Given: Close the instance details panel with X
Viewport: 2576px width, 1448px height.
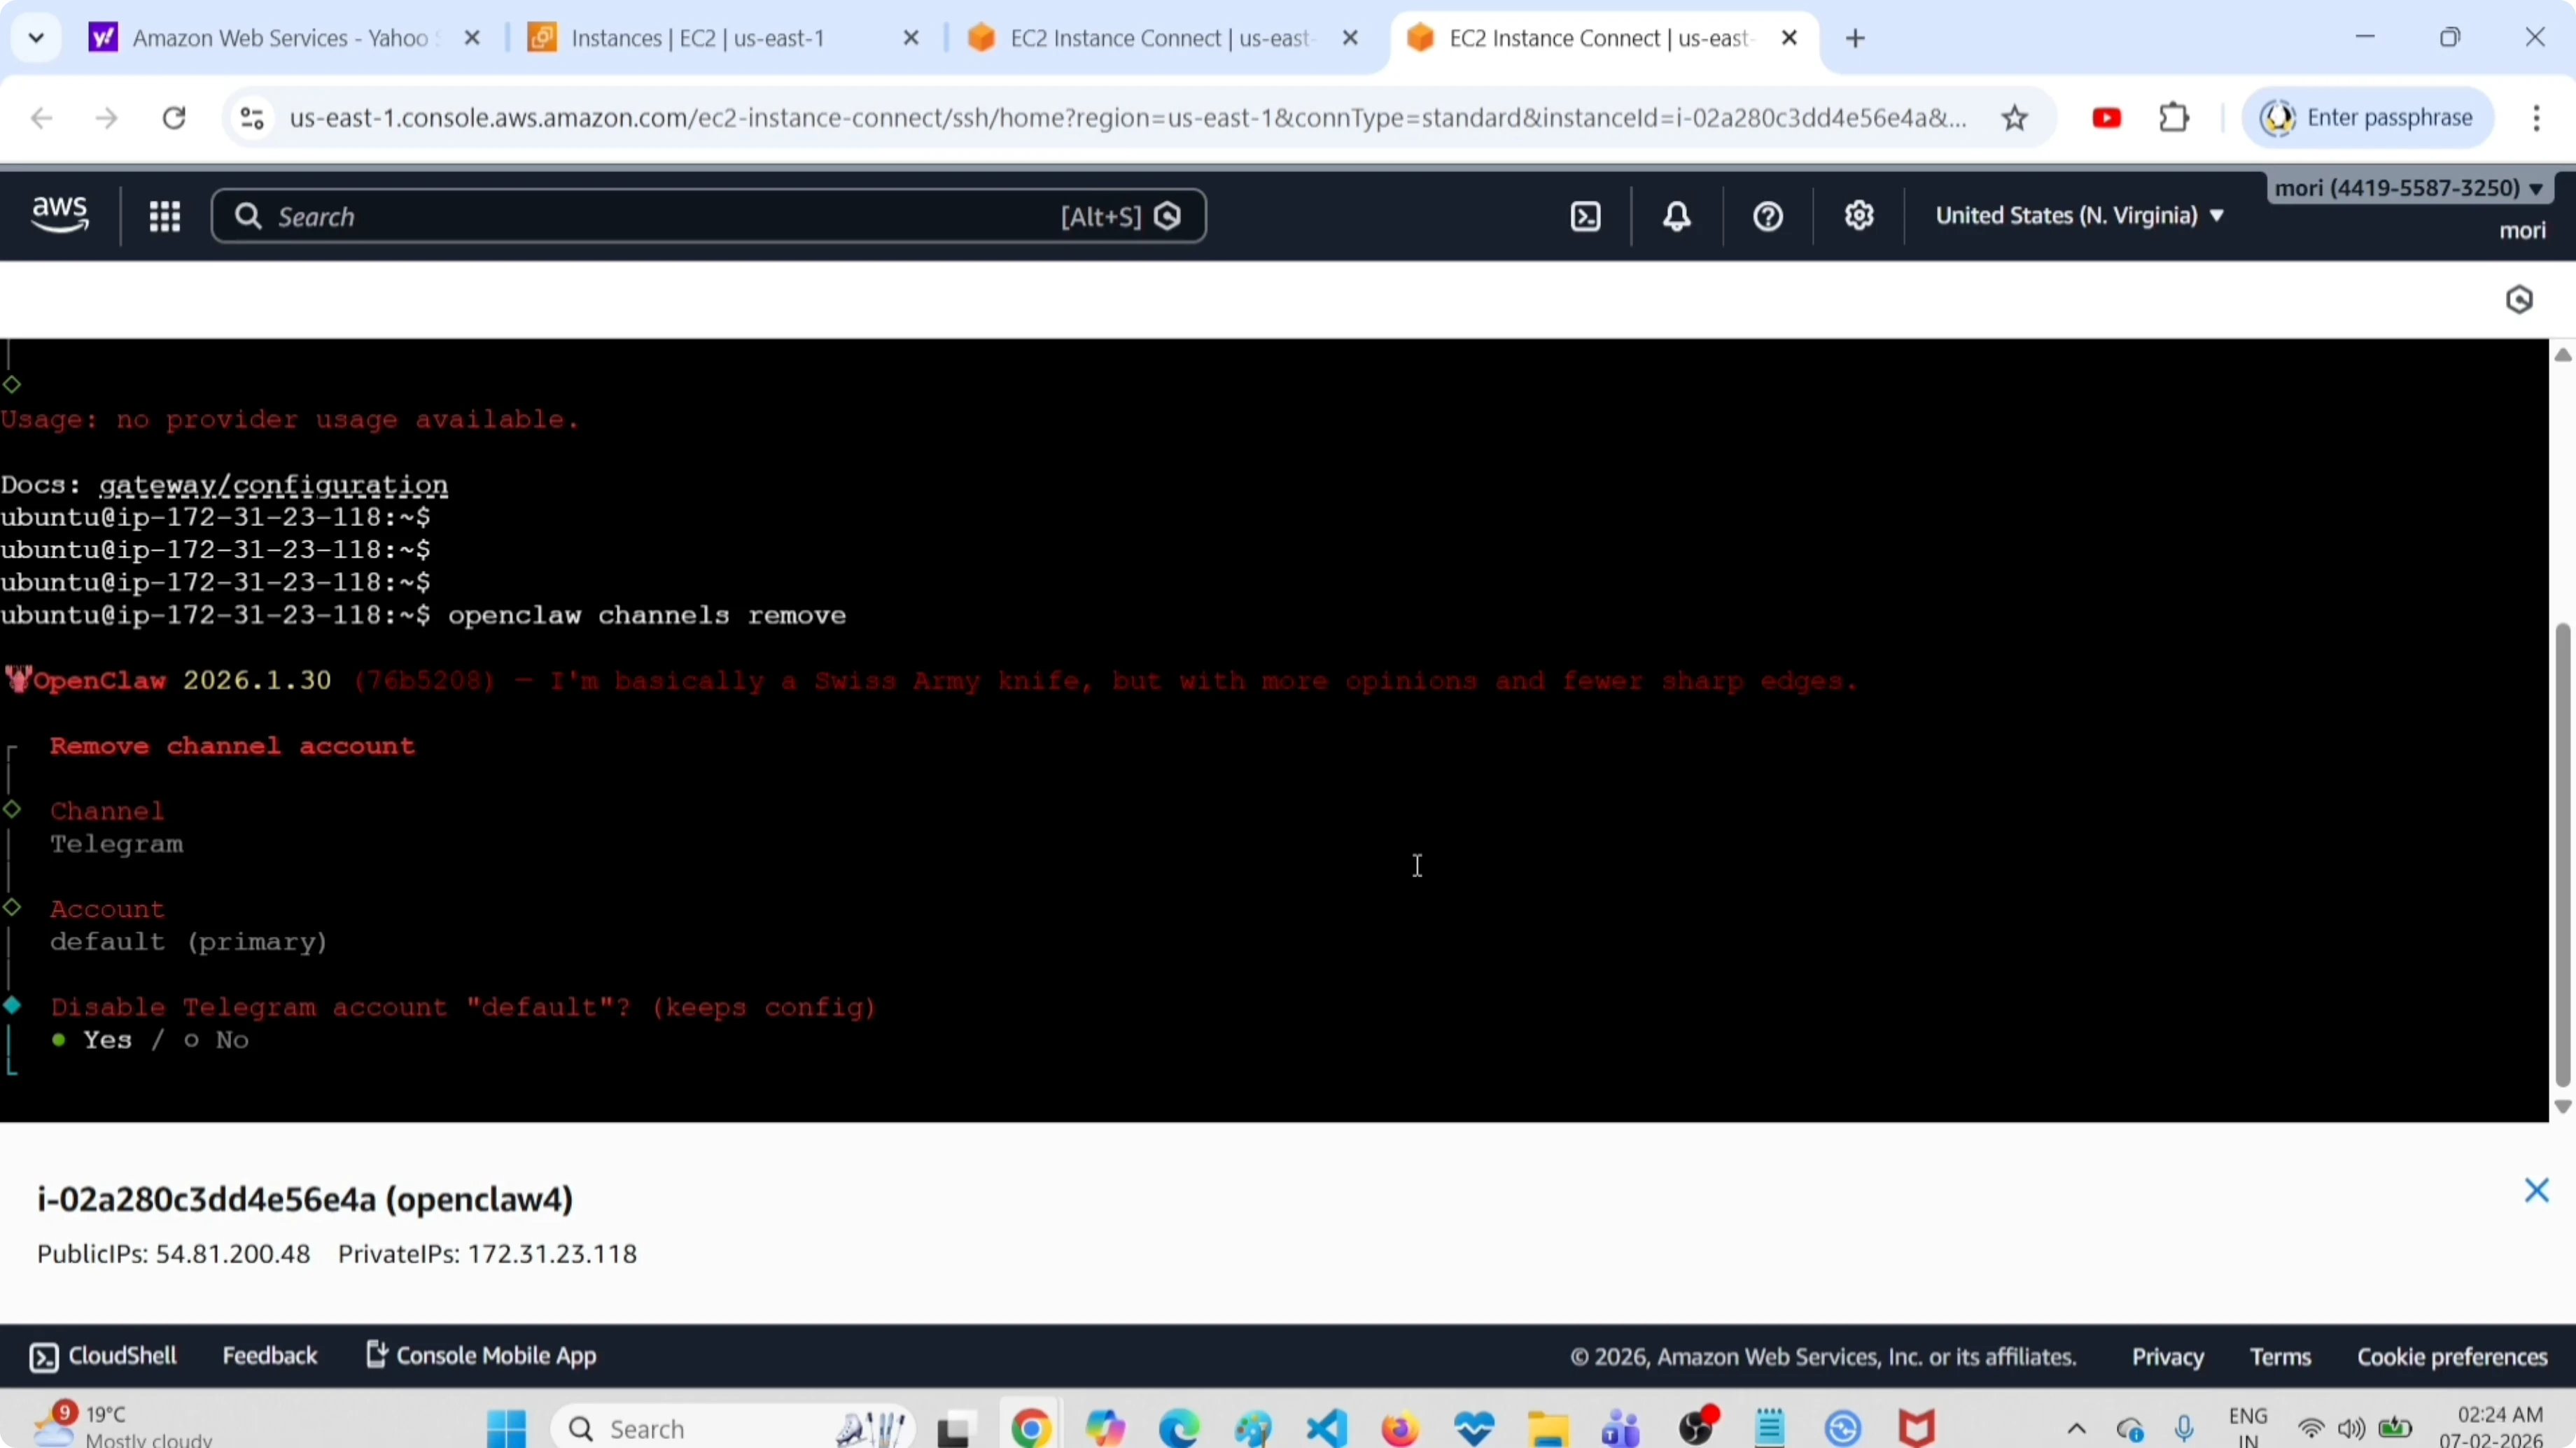Looking at the screenshot, I should pyautogui.click(x=2536, y=1190).
